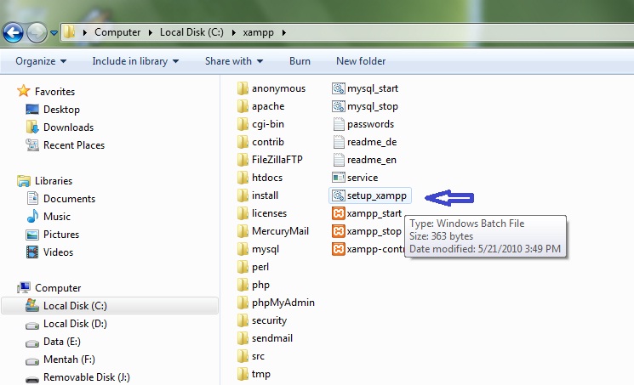Expand the arrow between Computer and Local Disk

(150, 32)
